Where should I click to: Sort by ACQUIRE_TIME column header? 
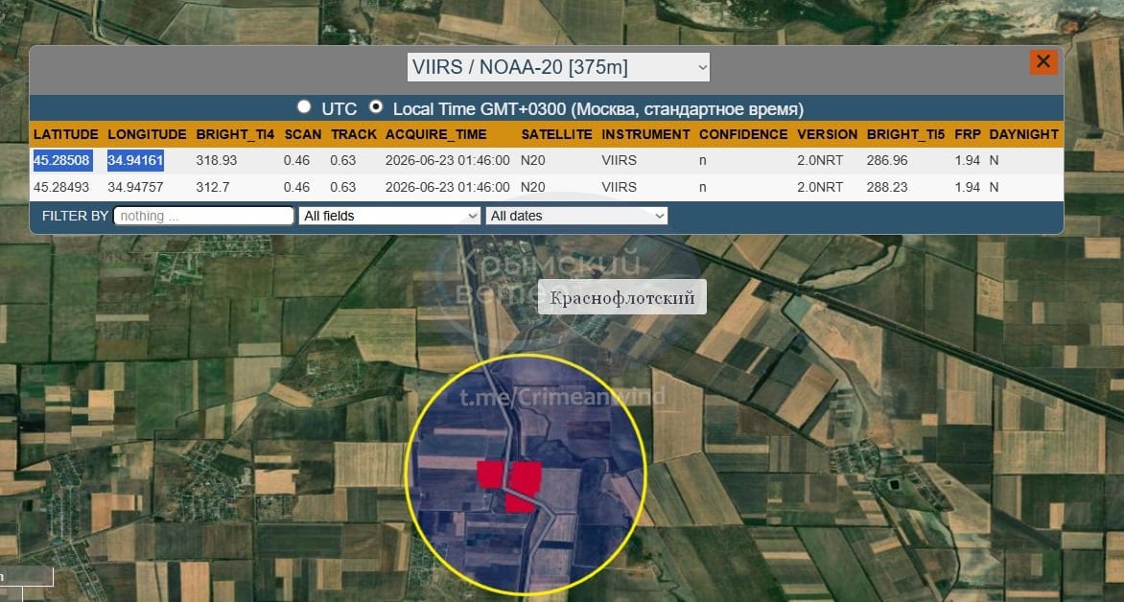click(x=435, y=134)
